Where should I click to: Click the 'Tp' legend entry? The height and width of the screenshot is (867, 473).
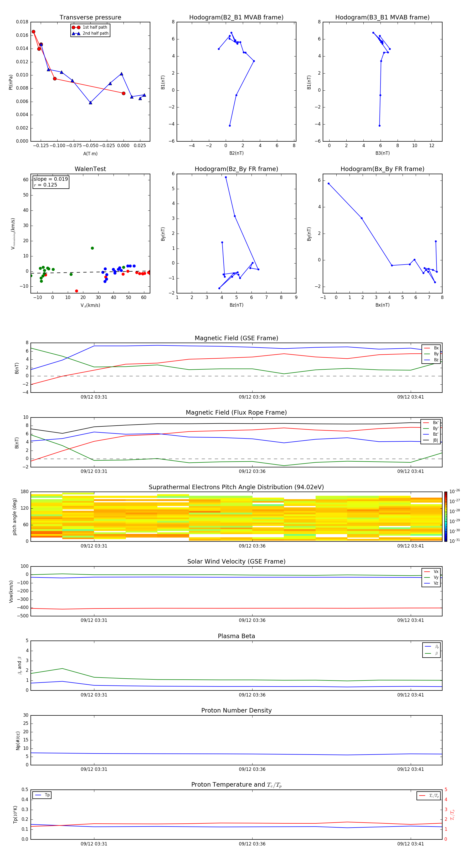click(x=42, y=795)
